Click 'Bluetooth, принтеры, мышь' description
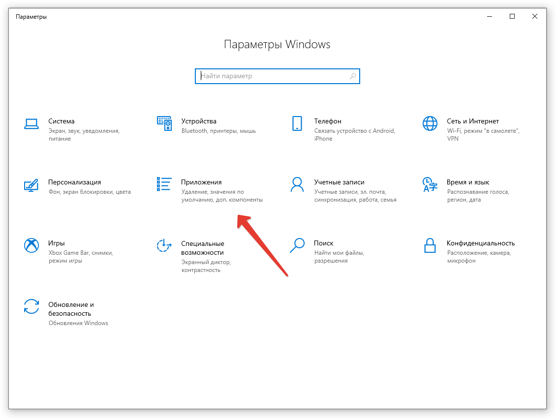The image size is (557, 420). (x=218, y=131)
